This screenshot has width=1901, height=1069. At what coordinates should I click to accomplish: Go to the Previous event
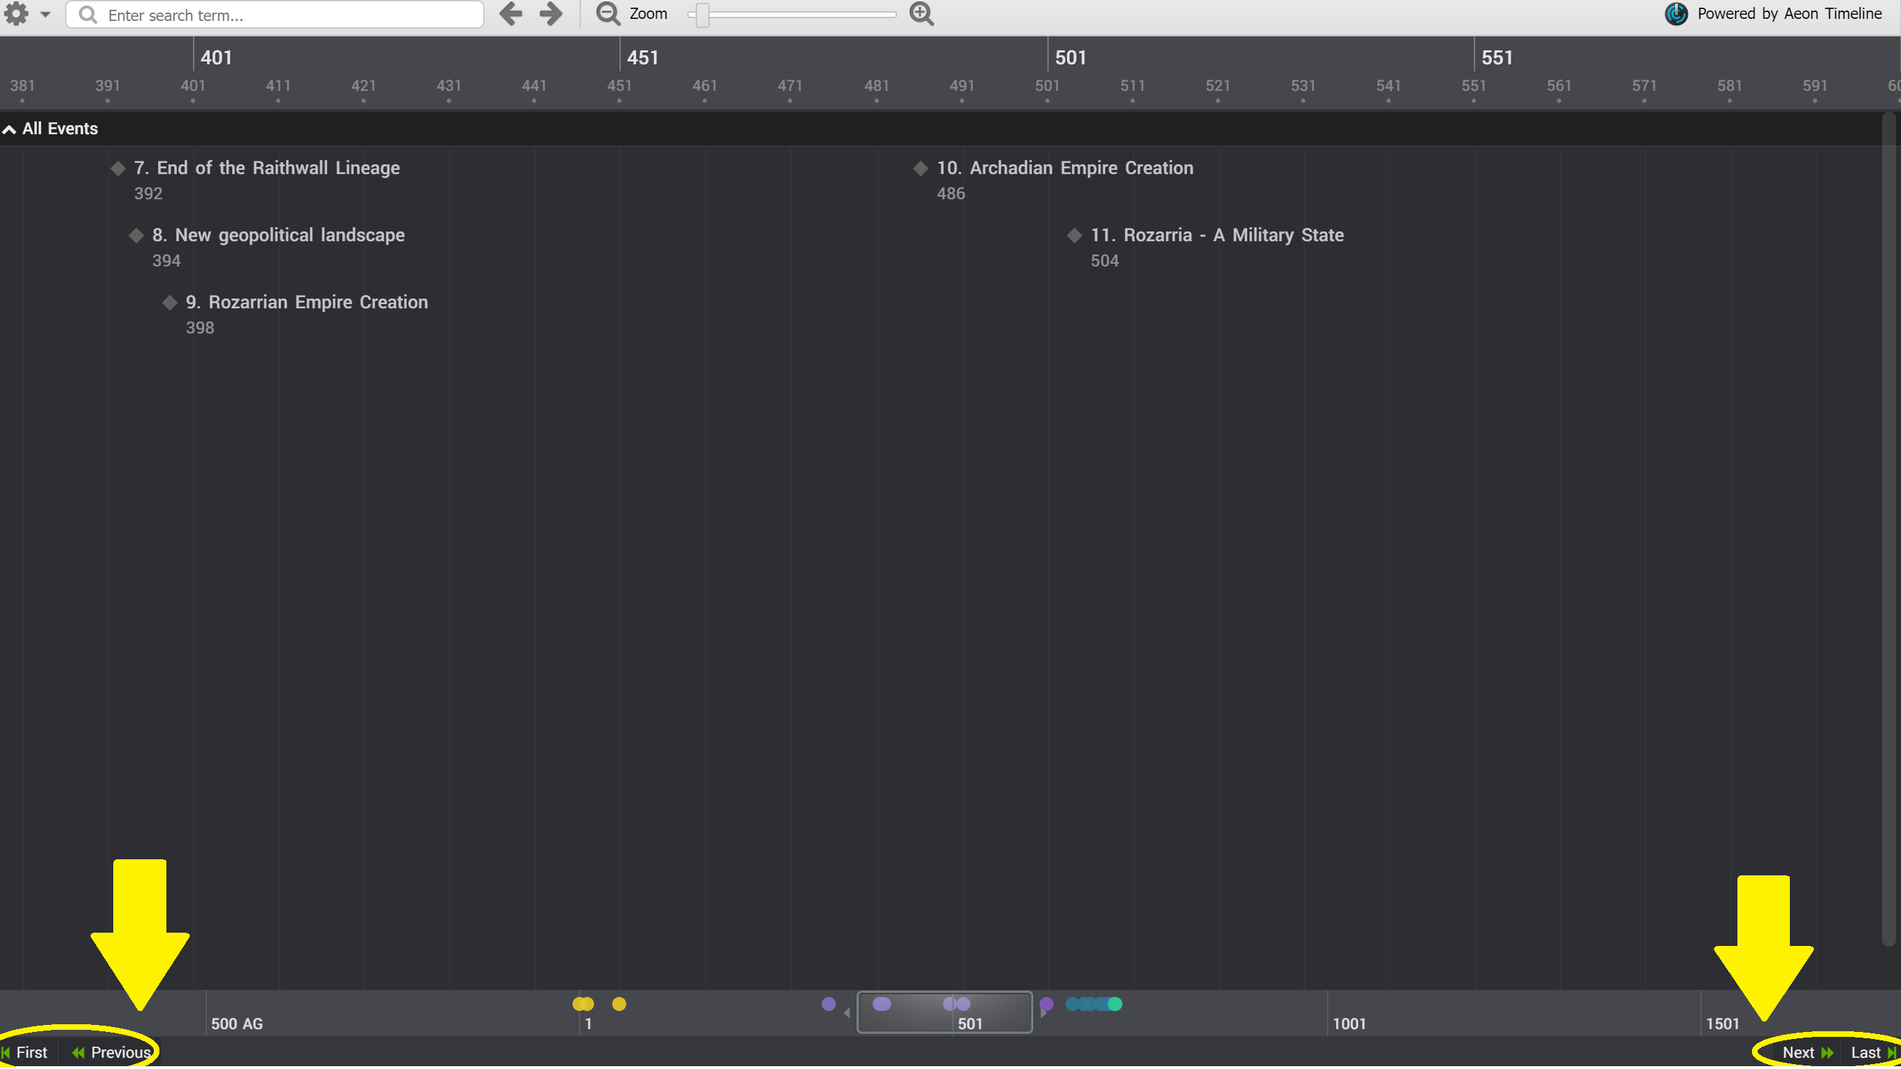coord(111,1053)
